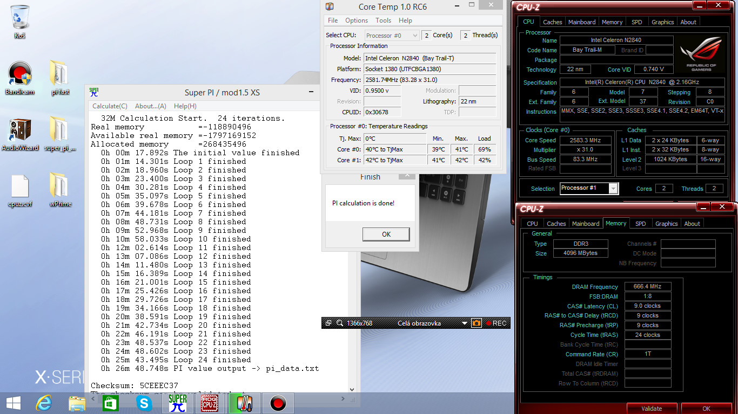
Task: Open the File menu in Core Temp
Action: (333, 20)
